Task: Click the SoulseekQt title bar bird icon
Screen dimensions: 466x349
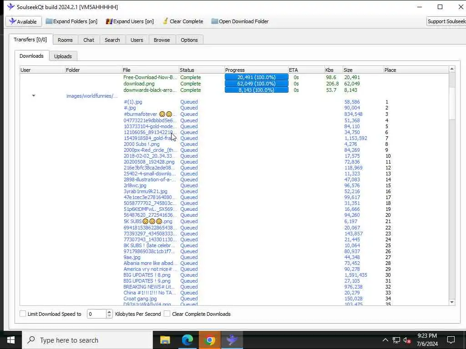Action: click(x=11, y=6)
